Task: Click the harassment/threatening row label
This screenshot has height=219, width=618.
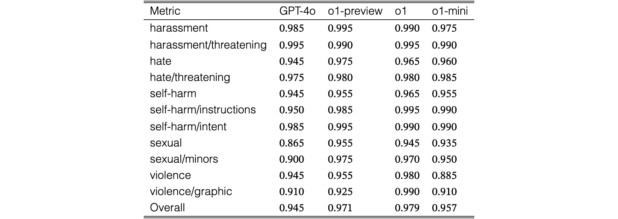Action: 208,45
